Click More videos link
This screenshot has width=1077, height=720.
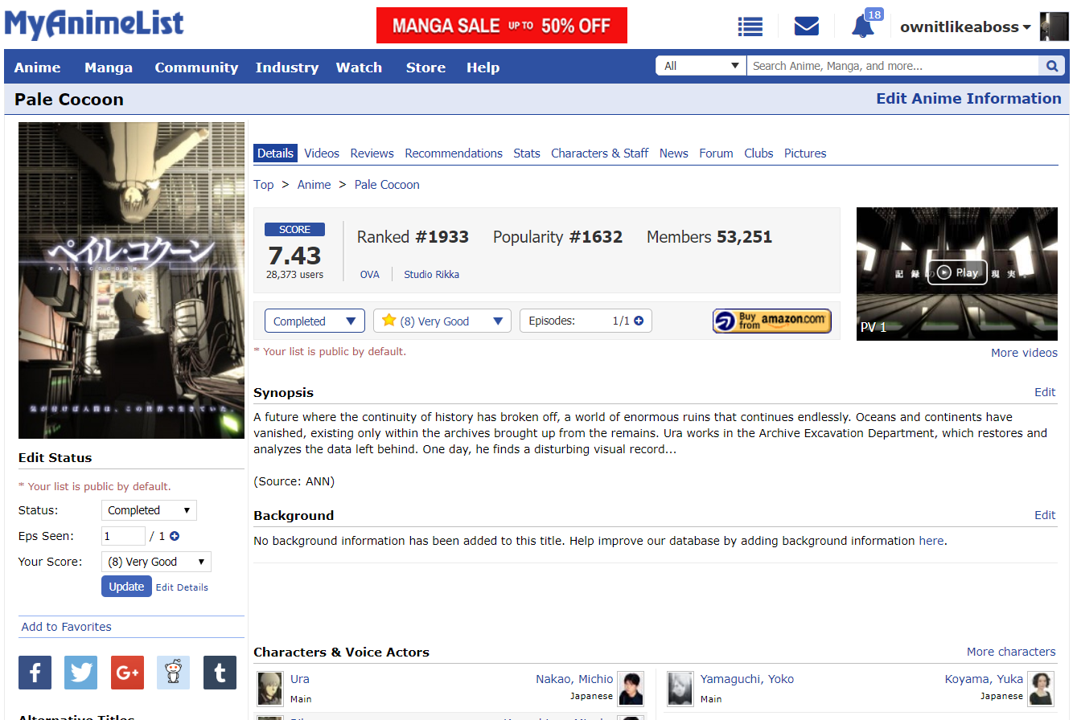click(1024, 353)
